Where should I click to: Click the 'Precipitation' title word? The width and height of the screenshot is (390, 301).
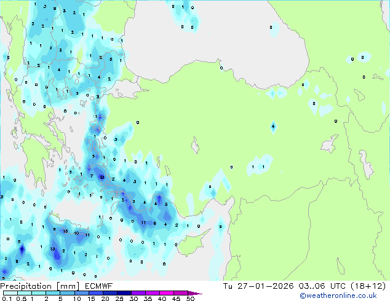pyautogui.click(x=26, y=286)
